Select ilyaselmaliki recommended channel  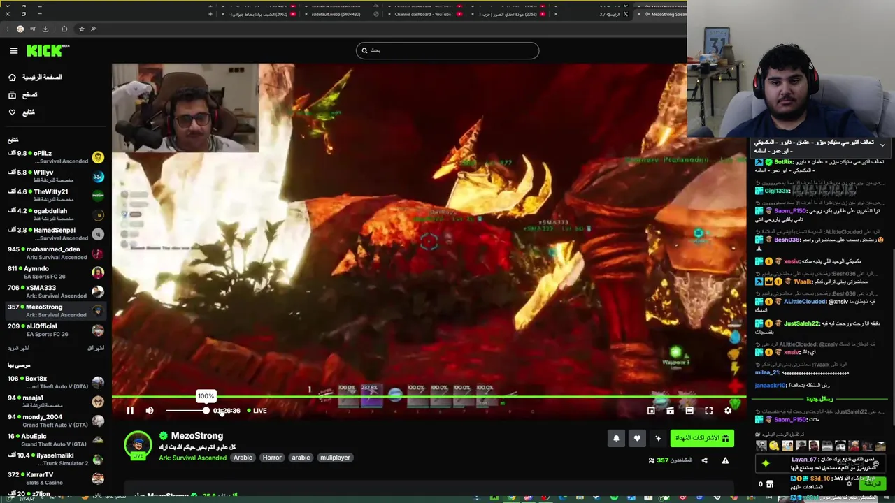click(56, 459)
